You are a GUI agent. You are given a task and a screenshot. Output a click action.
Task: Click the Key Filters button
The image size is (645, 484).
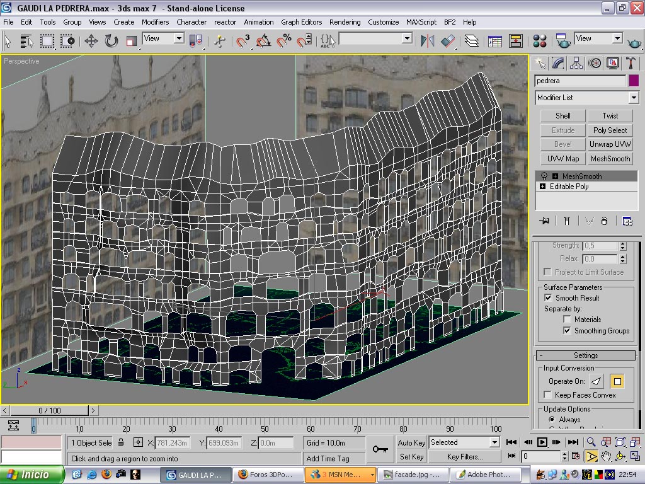(465, 457)
